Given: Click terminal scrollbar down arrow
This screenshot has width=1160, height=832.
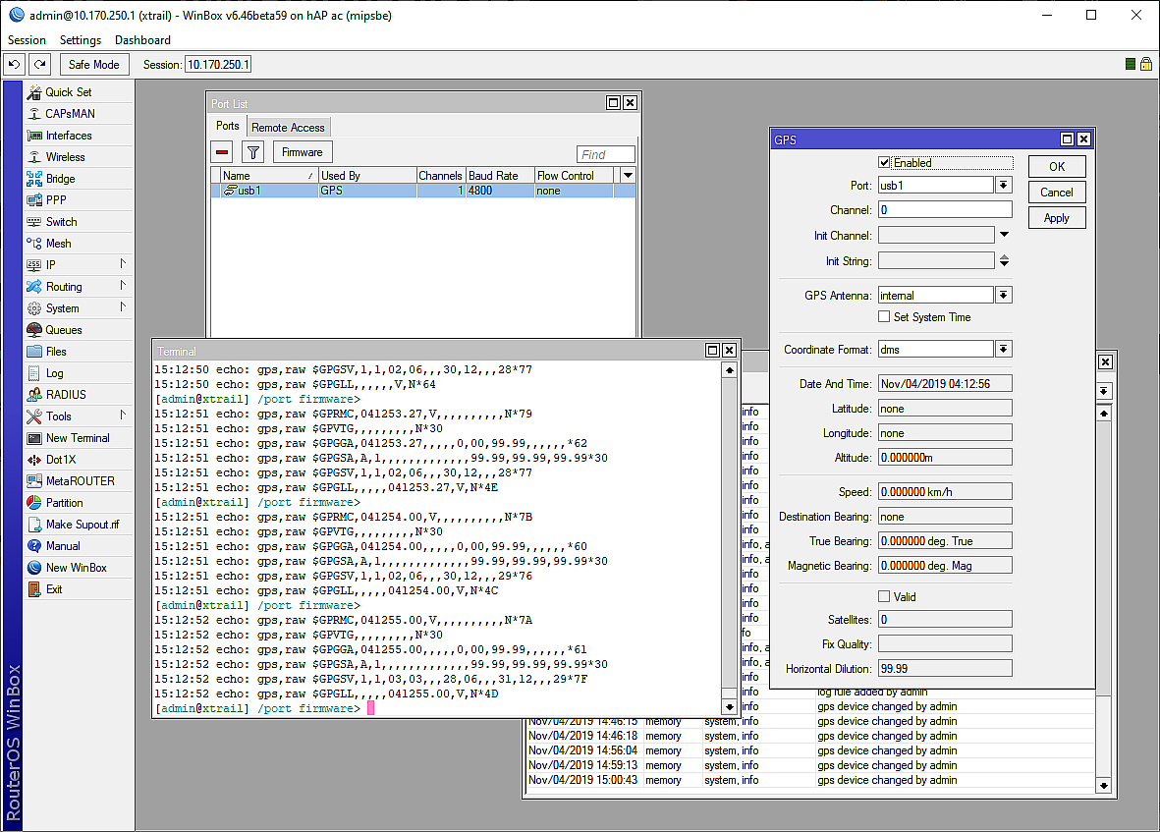Looking at the screenshot, I should 729,707.
